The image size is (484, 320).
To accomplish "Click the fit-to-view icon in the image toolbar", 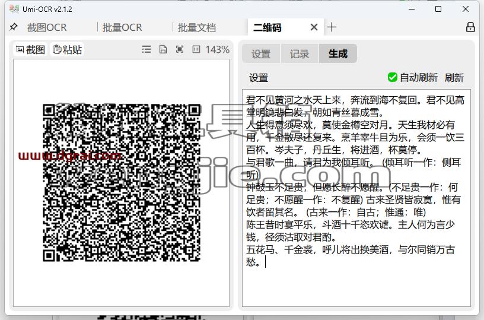I will point(180,49).
